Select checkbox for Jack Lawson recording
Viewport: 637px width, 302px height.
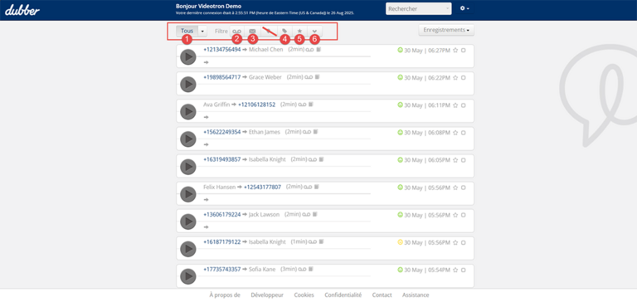click(464, 215)
